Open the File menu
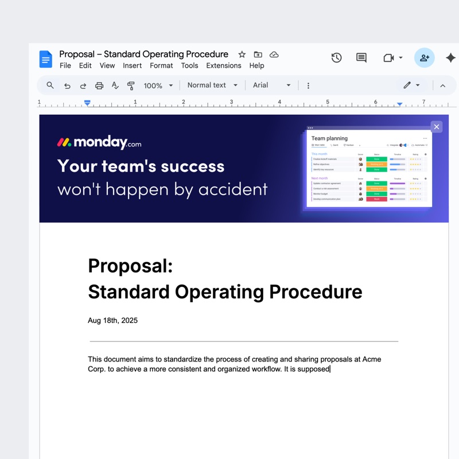 point(65,65)
